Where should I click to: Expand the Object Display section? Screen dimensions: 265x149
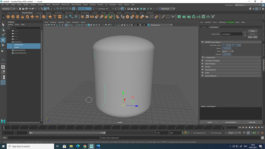tap(231, 63)
